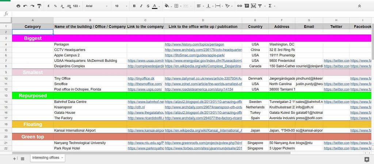Open the fill color picker

click(167, 6)
